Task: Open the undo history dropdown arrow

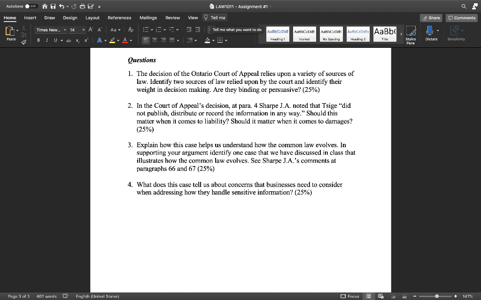Action: point(67,7)
